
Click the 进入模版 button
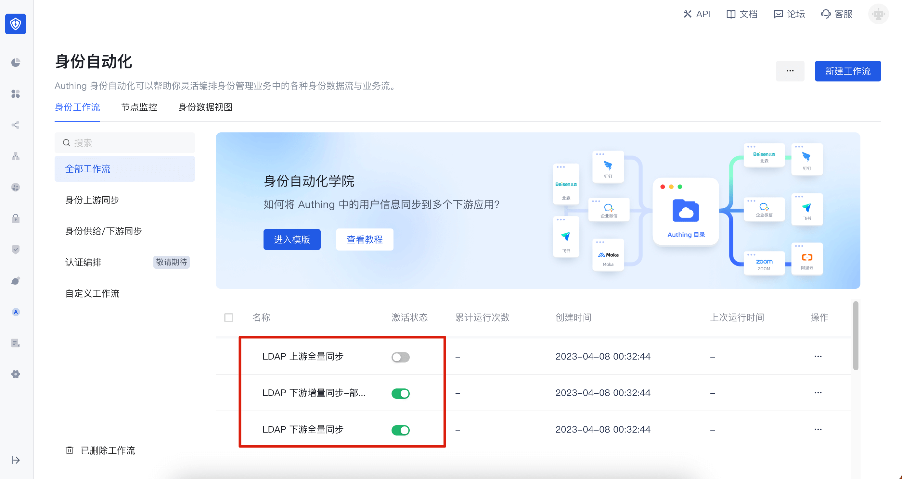pyautogui.click(x=292, y=239)
